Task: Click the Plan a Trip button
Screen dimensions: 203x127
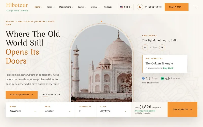Action: click(x=176, y=7)
